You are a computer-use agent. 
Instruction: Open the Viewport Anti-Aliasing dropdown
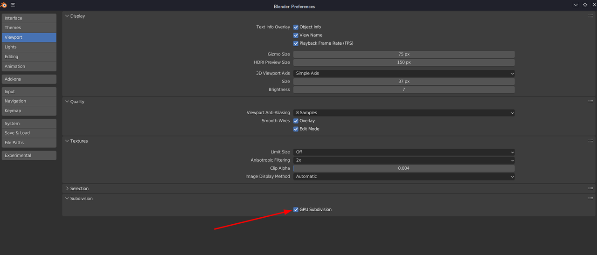point(404,113)
